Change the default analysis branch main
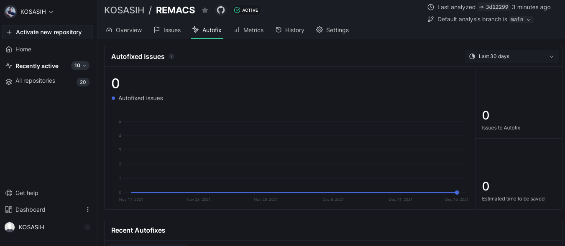565x246 pixels. point(521,20)
